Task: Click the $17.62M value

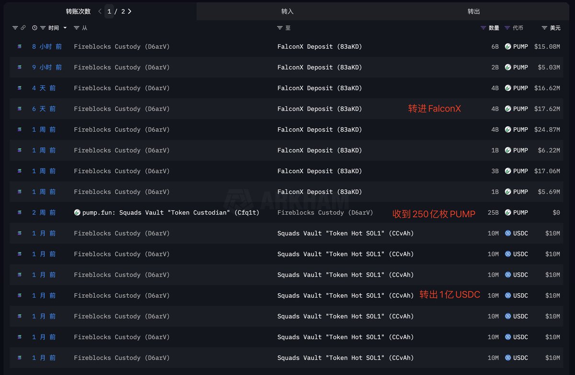Action: click(547, 109)
